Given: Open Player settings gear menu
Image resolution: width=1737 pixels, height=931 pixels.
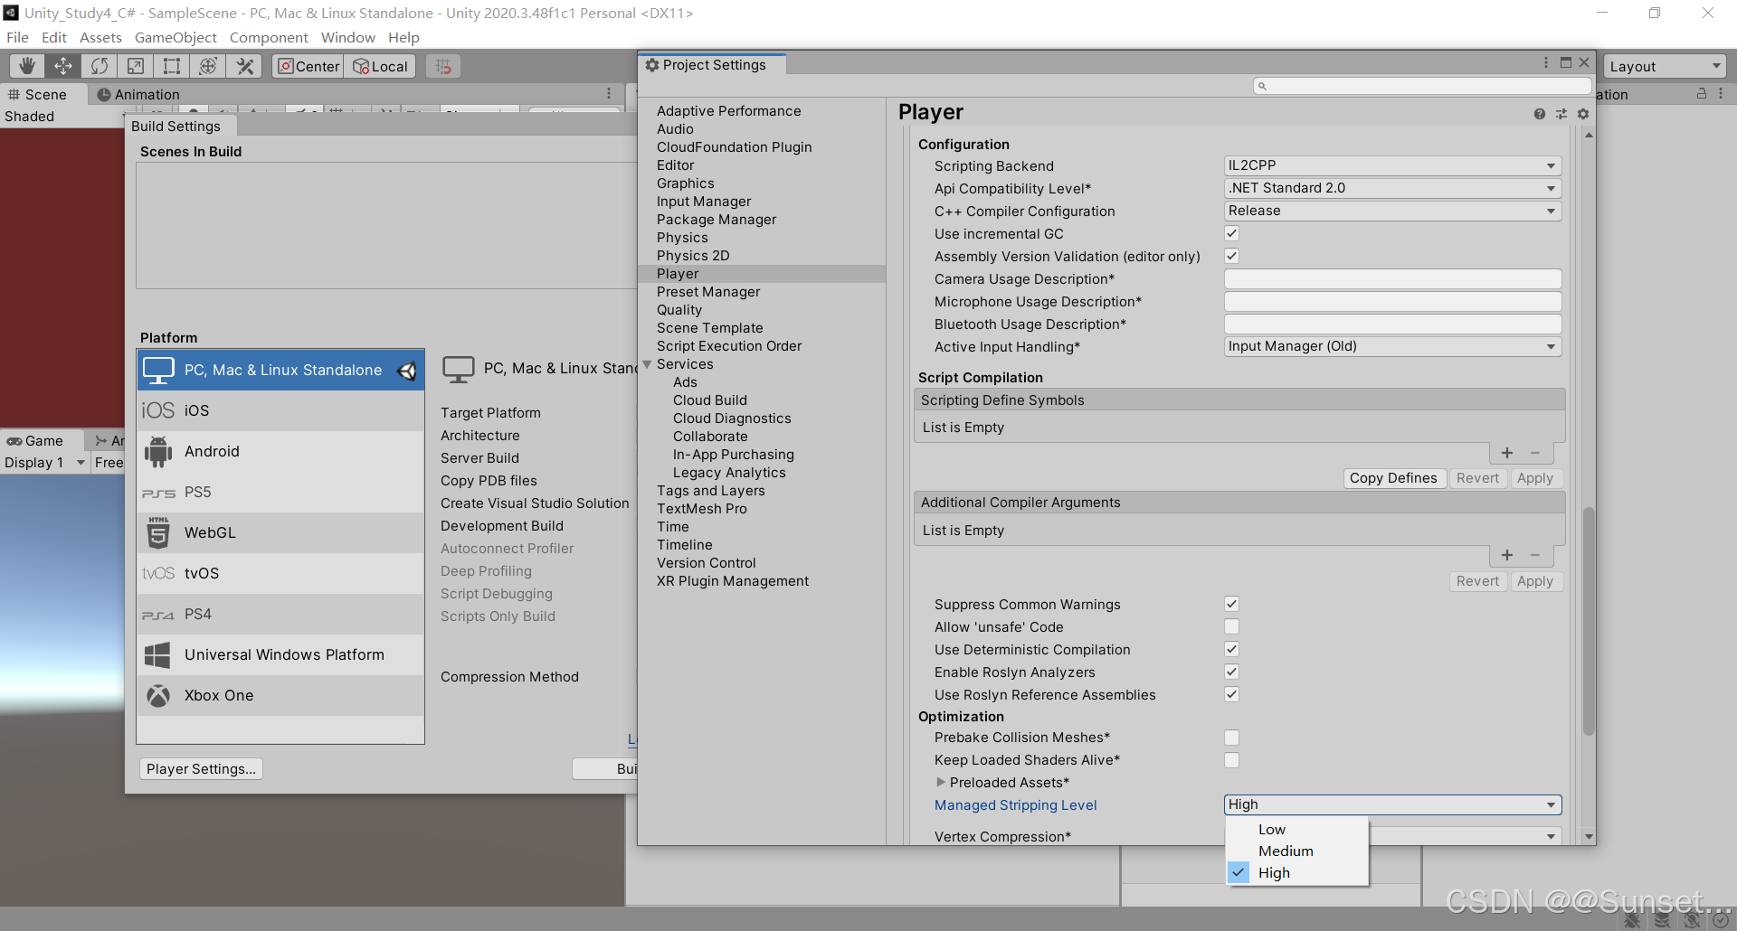Looking at the screenshot, I should (1583, 114).
